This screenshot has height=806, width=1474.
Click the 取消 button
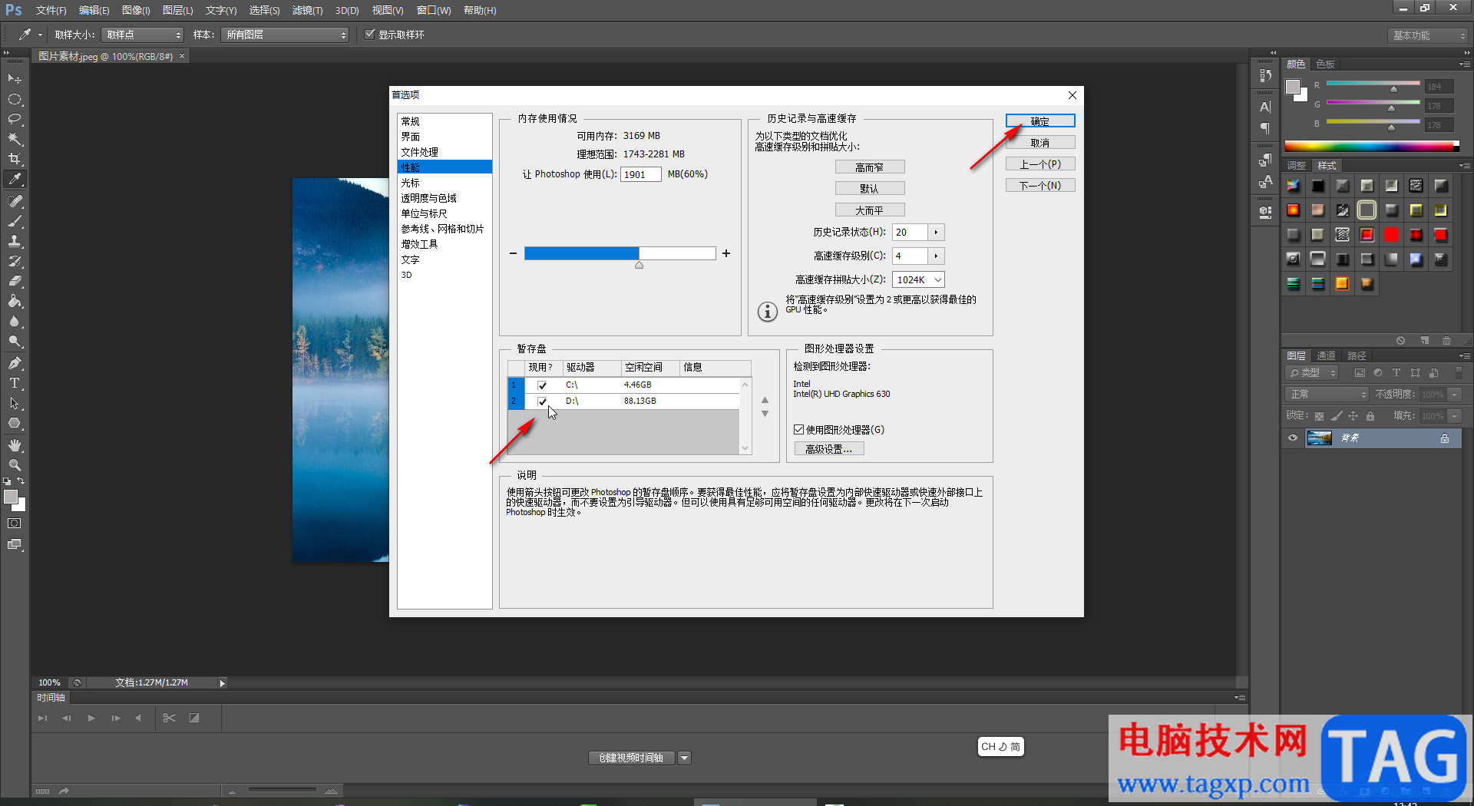(1040, 143)
